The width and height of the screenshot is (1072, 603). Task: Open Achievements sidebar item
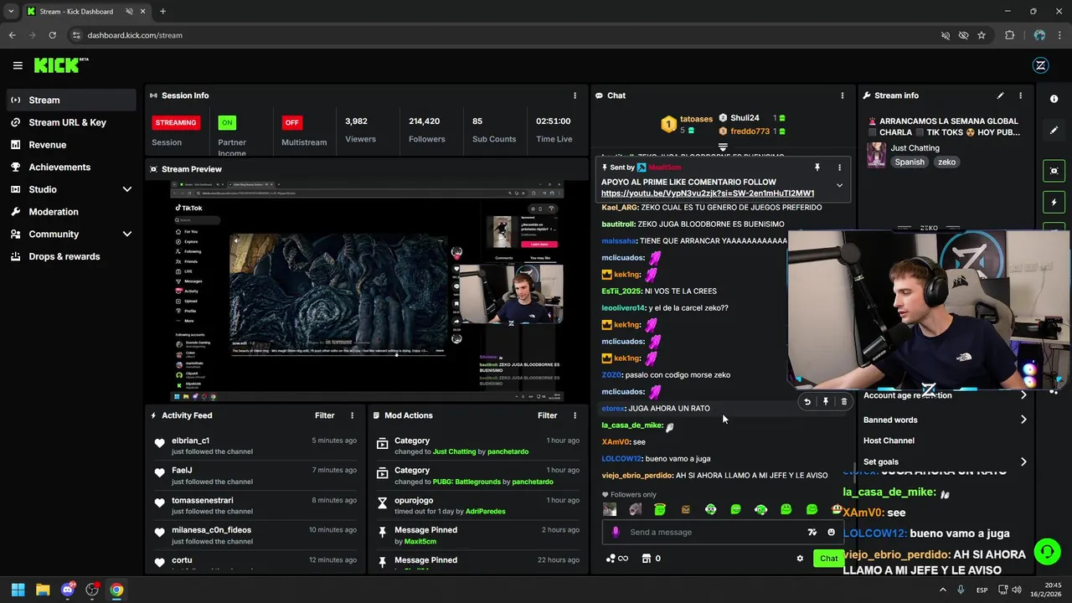71,167
